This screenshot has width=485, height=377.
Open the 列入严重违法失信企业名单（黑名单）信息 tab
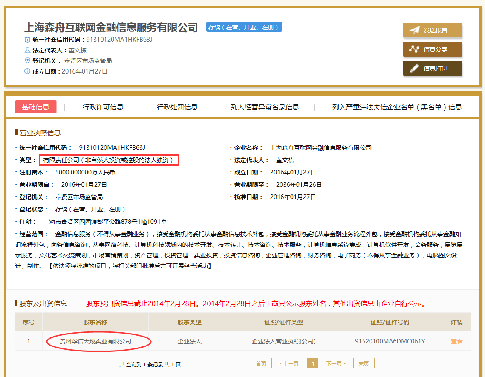tap(397, 107)
